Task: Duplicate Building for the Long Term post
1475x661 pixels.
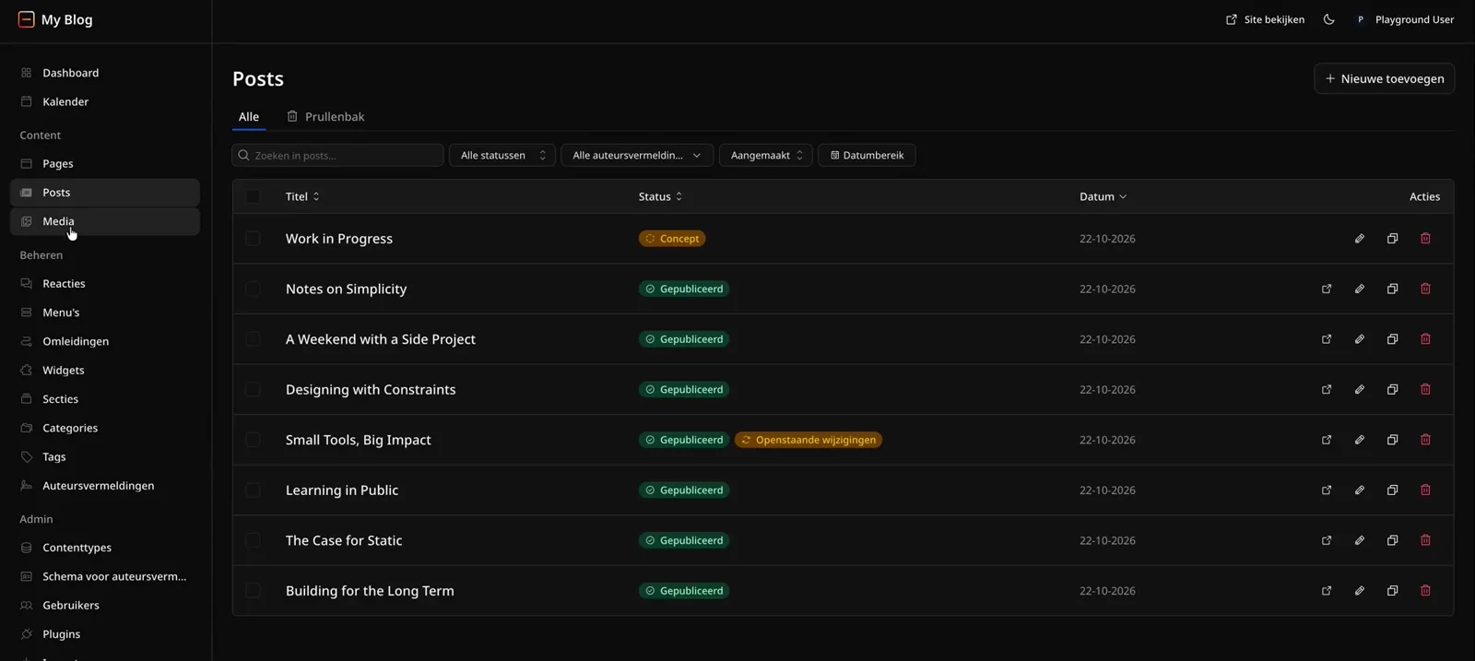Action: pyautogui.click(x=1392, y=591)
